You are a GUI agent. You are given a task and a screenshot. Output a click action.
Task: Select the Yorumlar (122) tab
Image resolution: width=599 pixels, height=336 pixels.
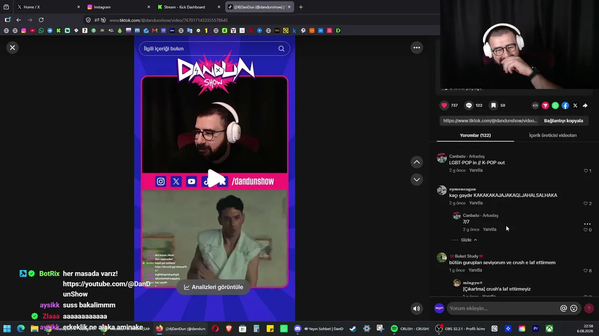click(x=475, y=135)
